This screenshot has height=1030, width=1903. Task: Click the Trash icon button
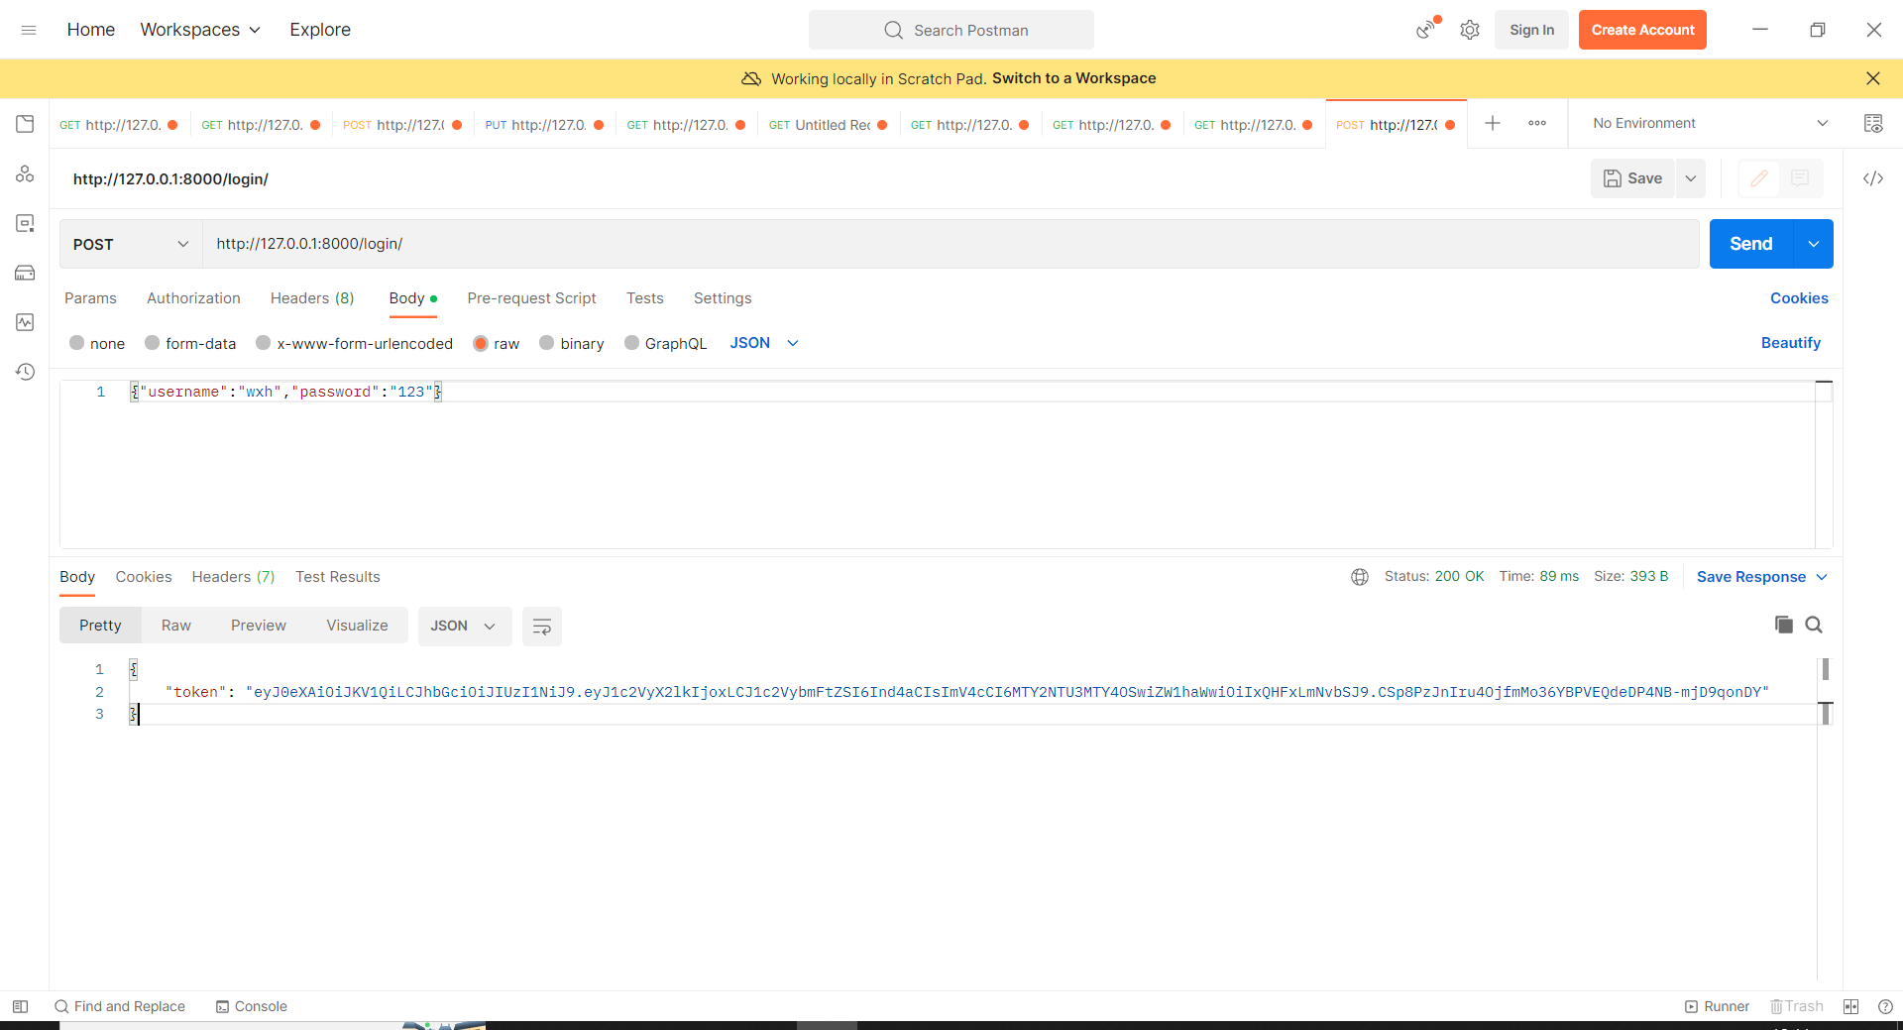[x=1797, y=1006]
